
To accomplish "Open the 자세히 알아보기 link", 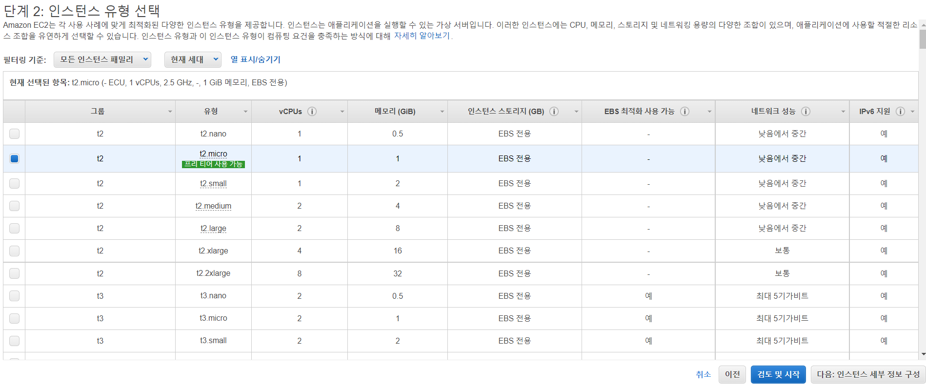I will click(422, 36).
